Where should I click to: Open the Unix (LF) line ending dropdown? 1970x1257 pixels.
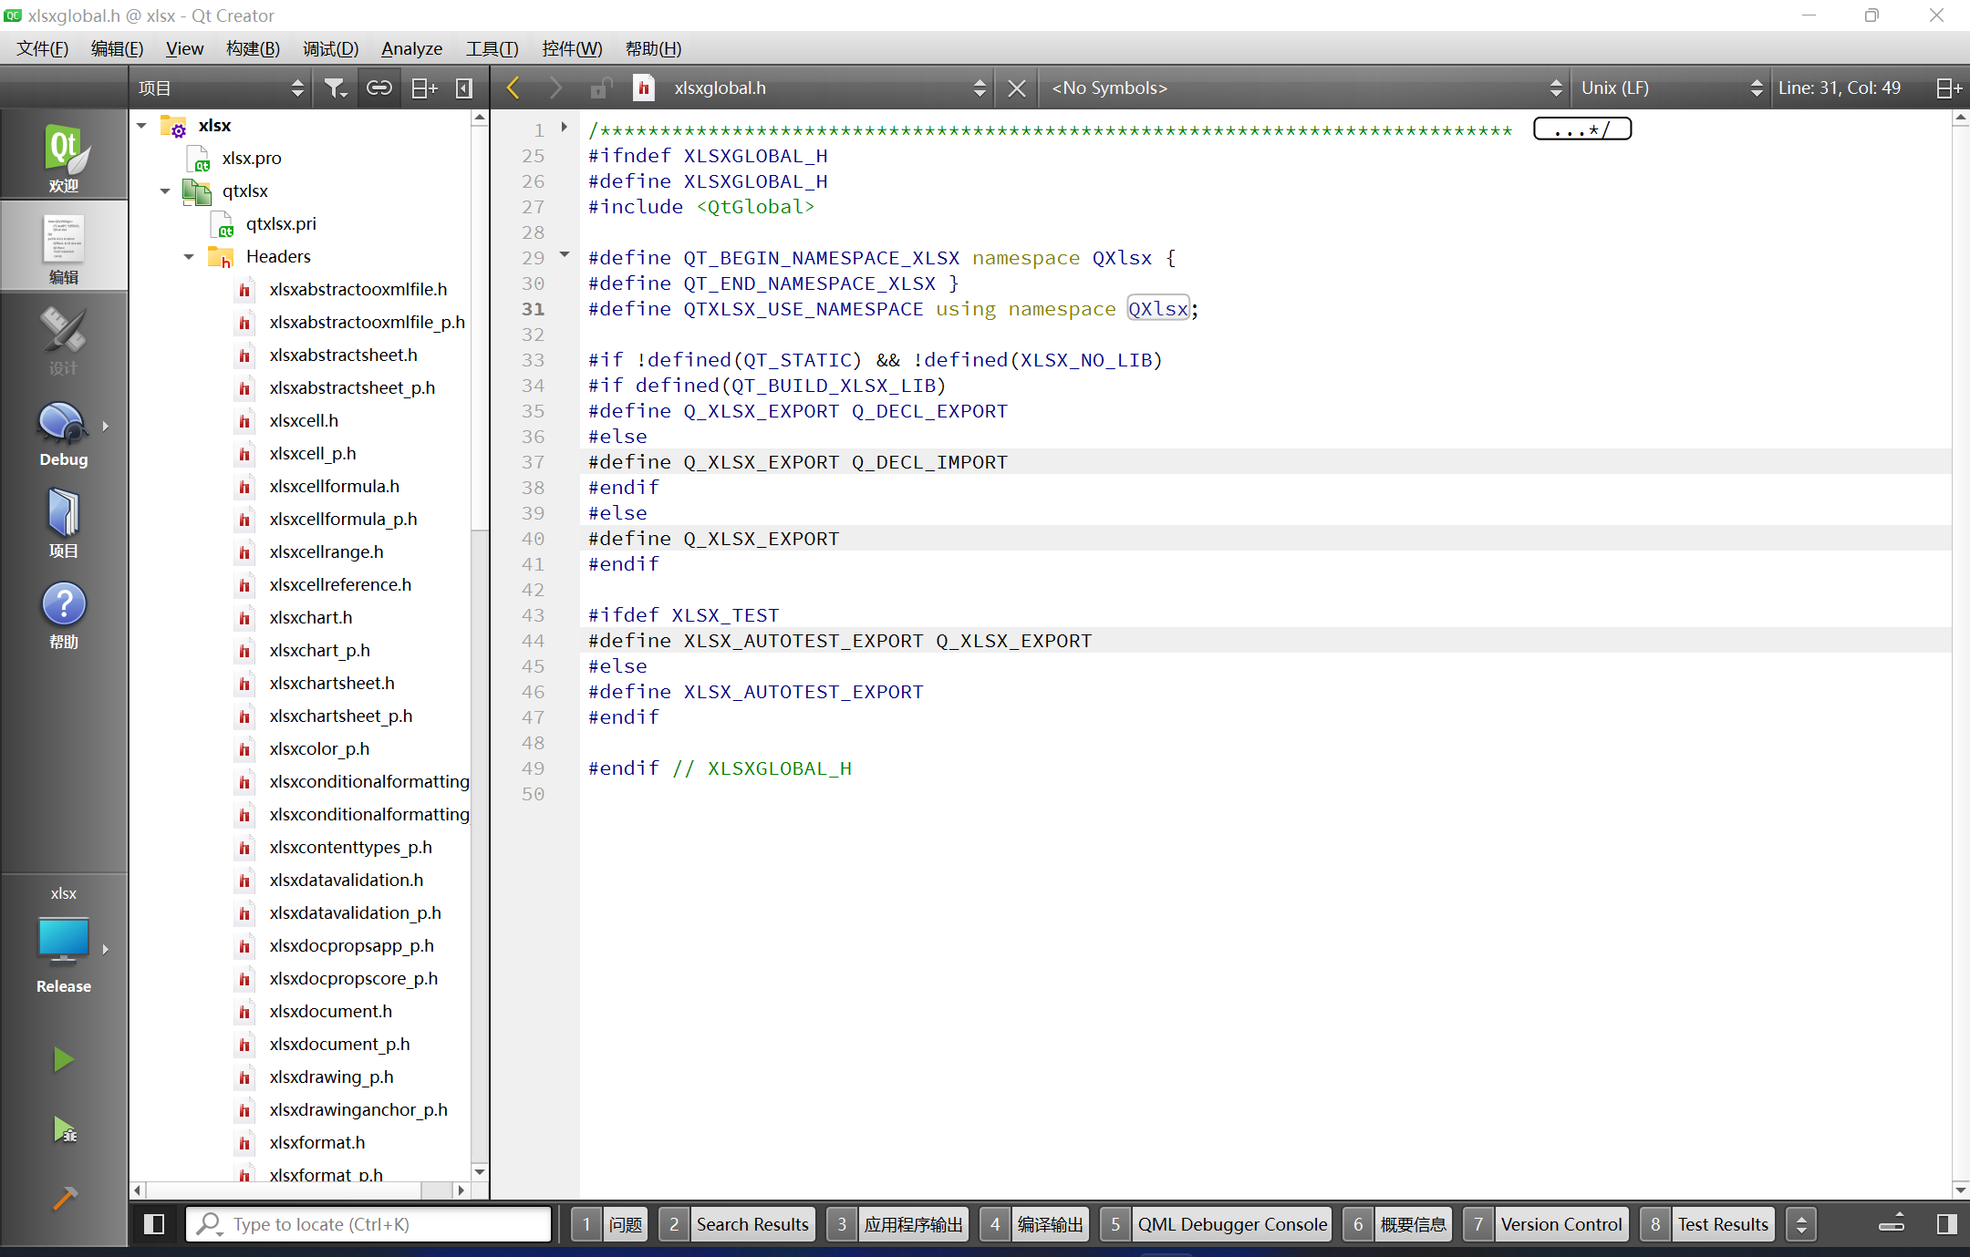1670,88
